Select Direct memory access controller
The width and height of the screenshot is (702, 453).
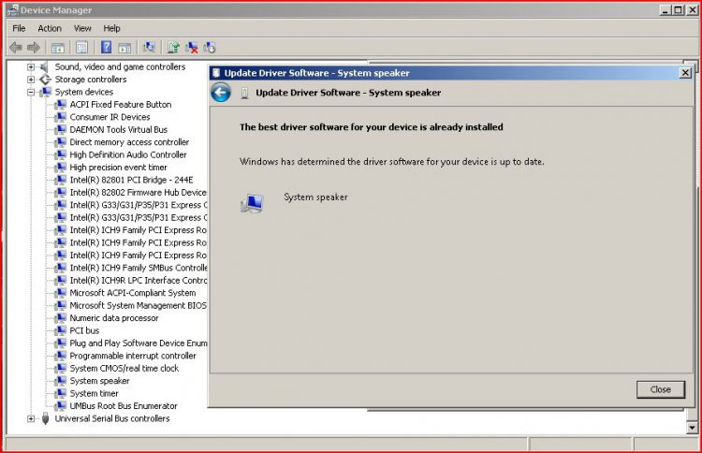tap(129, 142)
